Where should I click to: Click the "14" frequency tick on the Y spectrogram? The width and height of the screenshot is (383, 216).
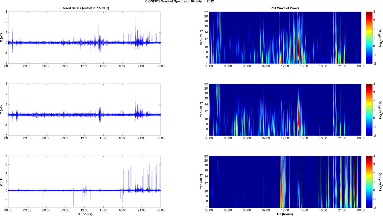point(206,104)
